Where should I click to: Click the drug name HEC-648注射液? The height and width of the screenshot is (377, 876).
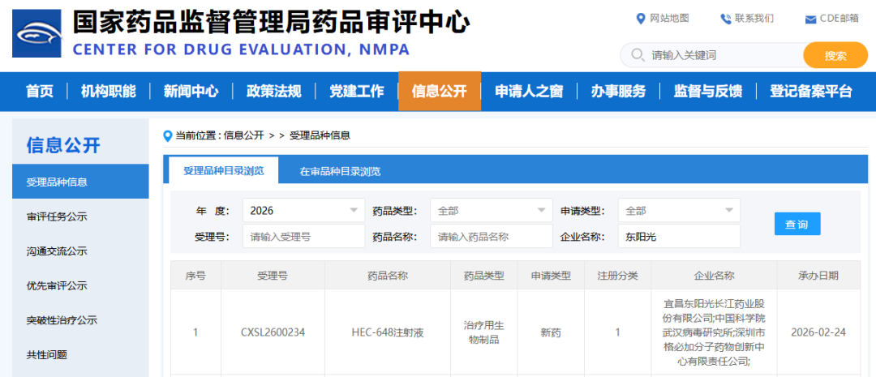388,332
